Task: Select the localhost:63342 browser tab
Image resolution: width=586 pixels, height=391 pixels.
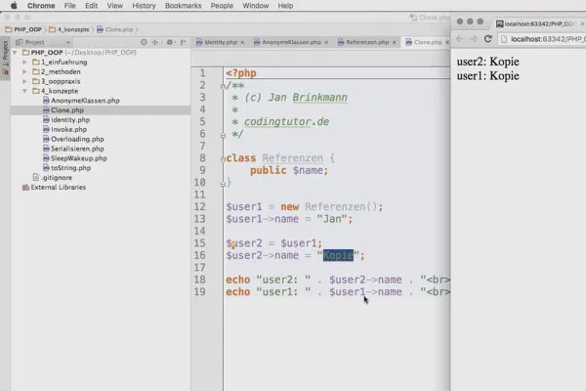Action: tap(540, 23)
